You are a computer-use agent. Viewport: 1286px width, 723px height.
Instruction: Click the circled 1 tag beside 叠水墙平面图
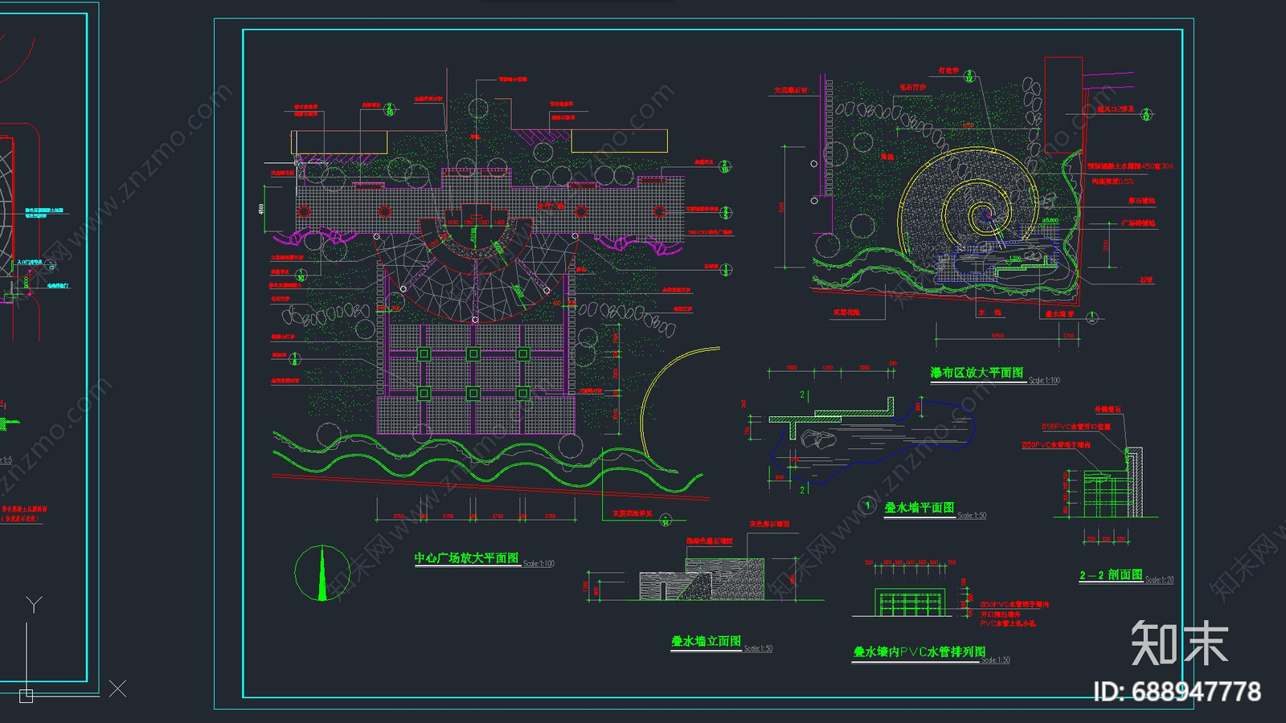867,505
